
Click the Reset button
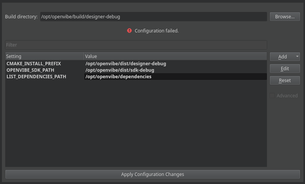click(x=285, y=81)
